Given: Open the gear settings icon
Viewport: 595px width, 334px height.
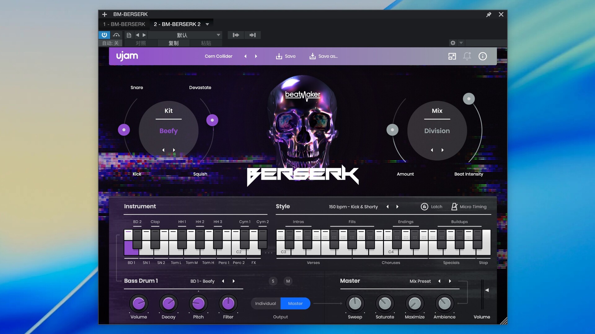Looking at the screenshot, I should (x=453, y=43).
